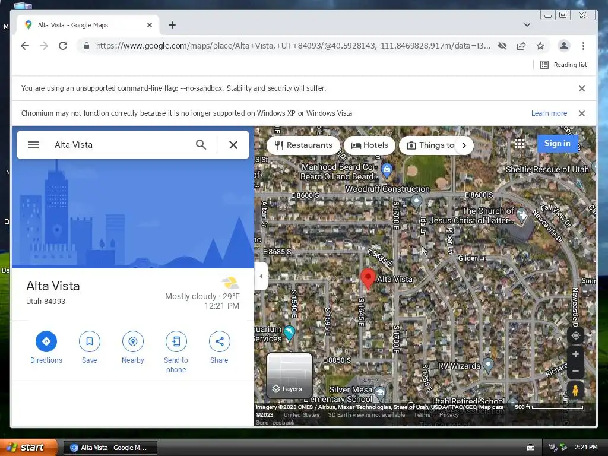Click the keyboard tray icon
Image resolution: width=608 pixels, height=456 pixels.
point(531,448)
